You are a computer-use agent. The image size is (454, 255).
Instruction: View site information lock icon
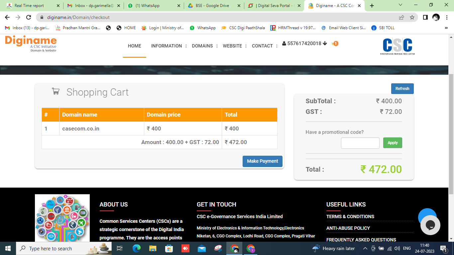pyautogui.click(x=42, y=17)
